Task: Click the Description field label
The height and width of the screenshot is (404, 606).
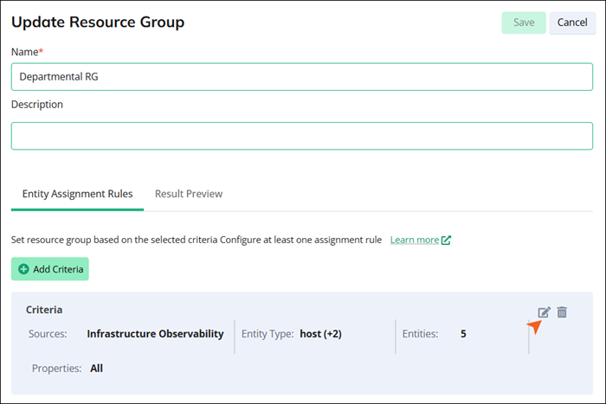Action: click(x=37, y=105)
